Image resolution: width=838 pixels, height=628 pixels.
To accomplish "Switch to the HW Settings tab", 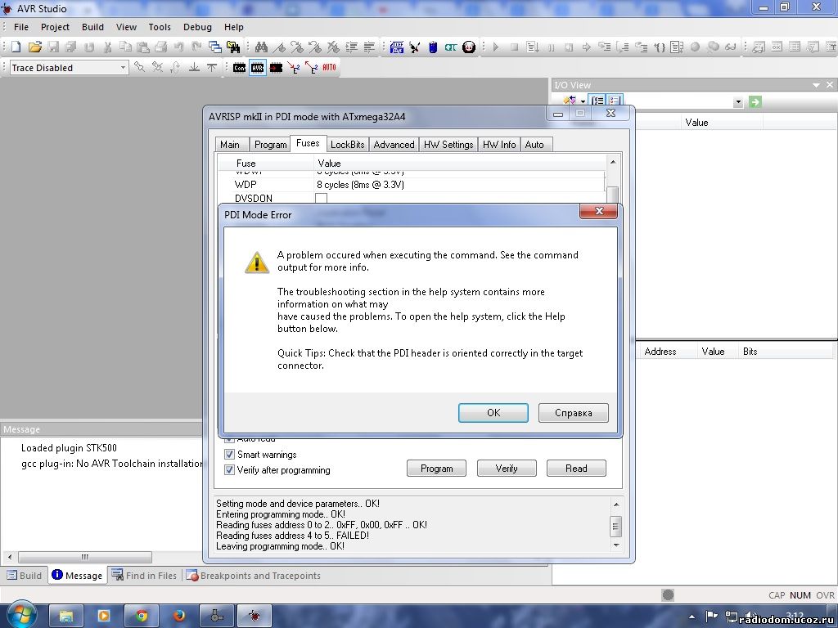I will click(448, 145).
